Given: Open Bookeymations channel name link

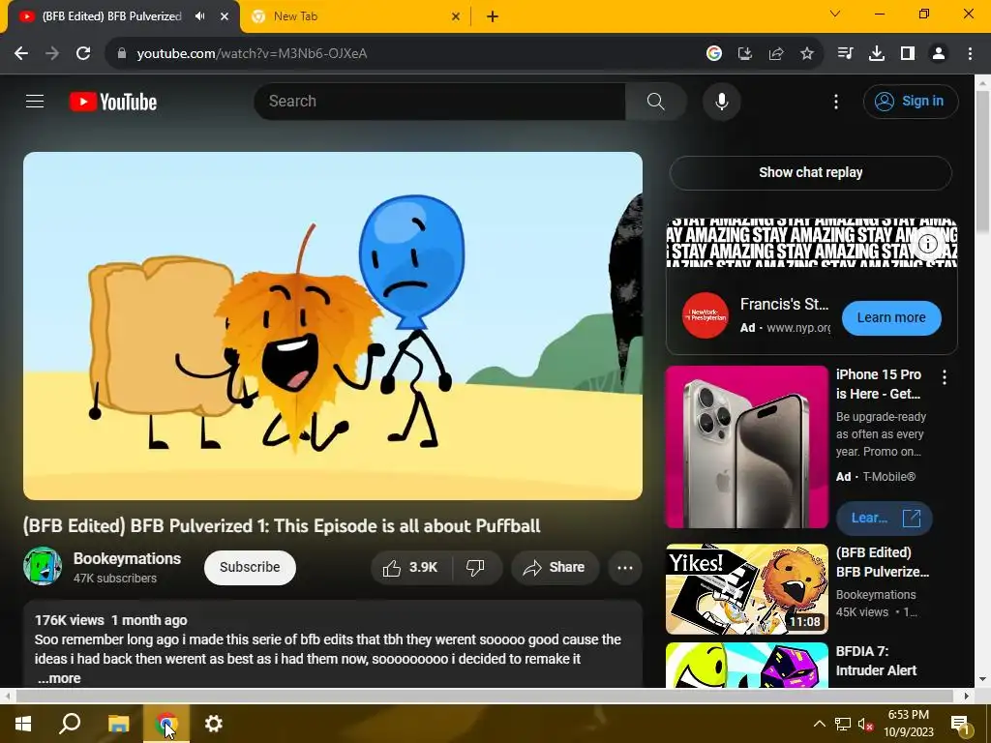Looking at the screenshot, I should click(127, 558).
